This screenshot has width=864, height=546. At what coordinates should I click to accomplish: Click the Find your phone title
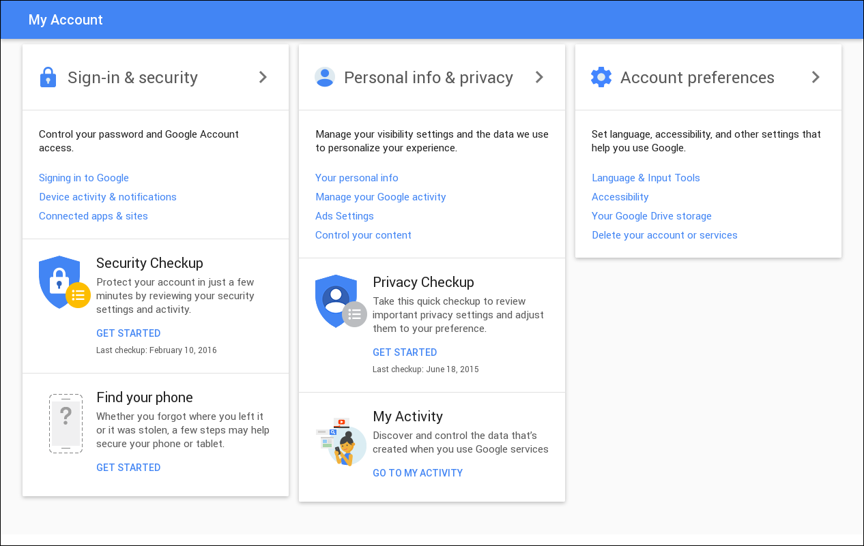[145, 397]
